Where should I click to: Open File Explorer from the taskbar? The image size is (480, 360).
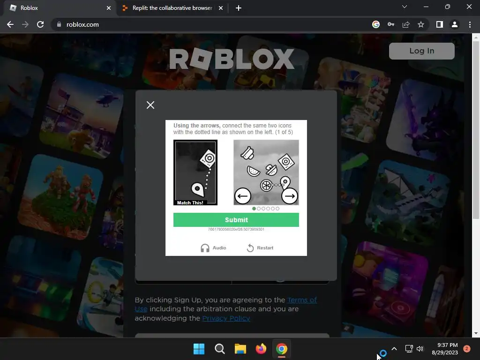click(240, 349)
